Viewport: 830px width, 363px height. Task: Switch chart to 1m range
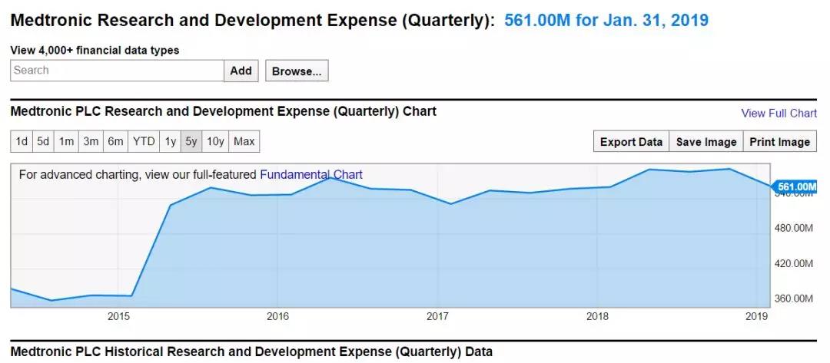(67, 141)
